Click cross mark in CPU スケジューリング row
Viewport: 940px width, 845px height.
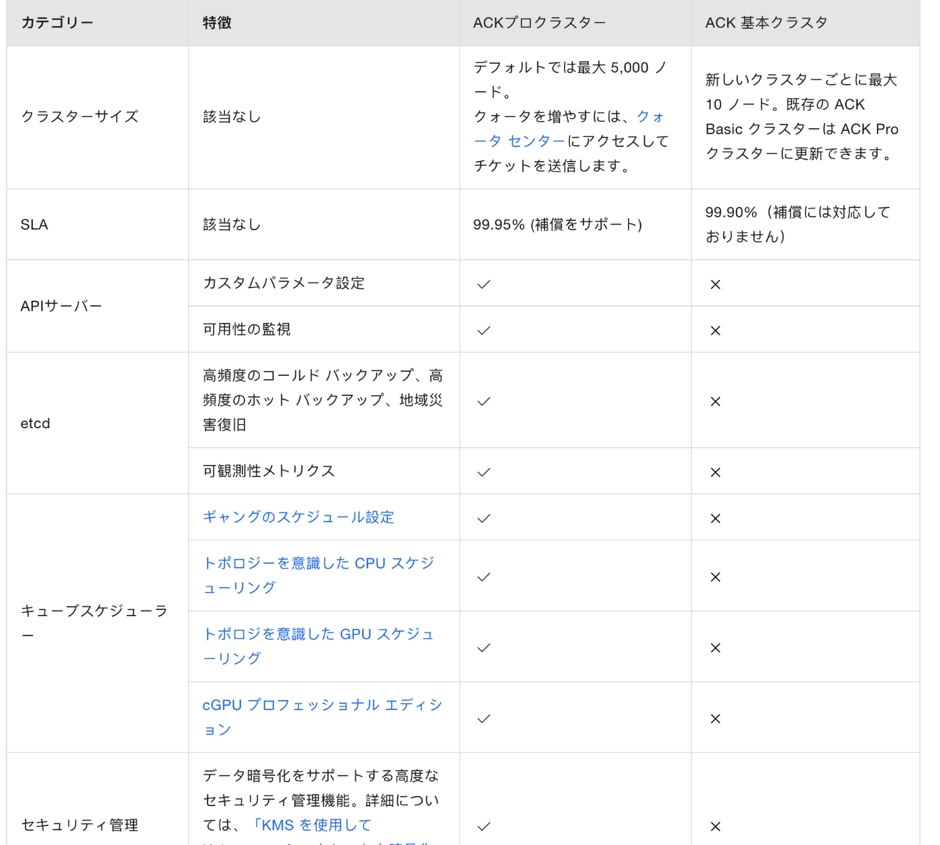[x=715, y=577]
